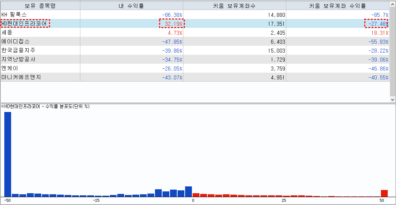396x205 pixels.
Task: Click the chart legend square icon
Action: pyautogui.click(x=3, y=106)
